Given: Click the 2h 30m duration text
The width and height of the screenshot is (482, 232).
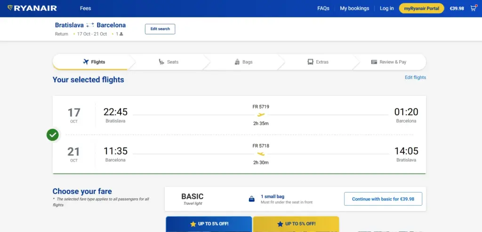Looking at the screenshot, I should point(261,162).
